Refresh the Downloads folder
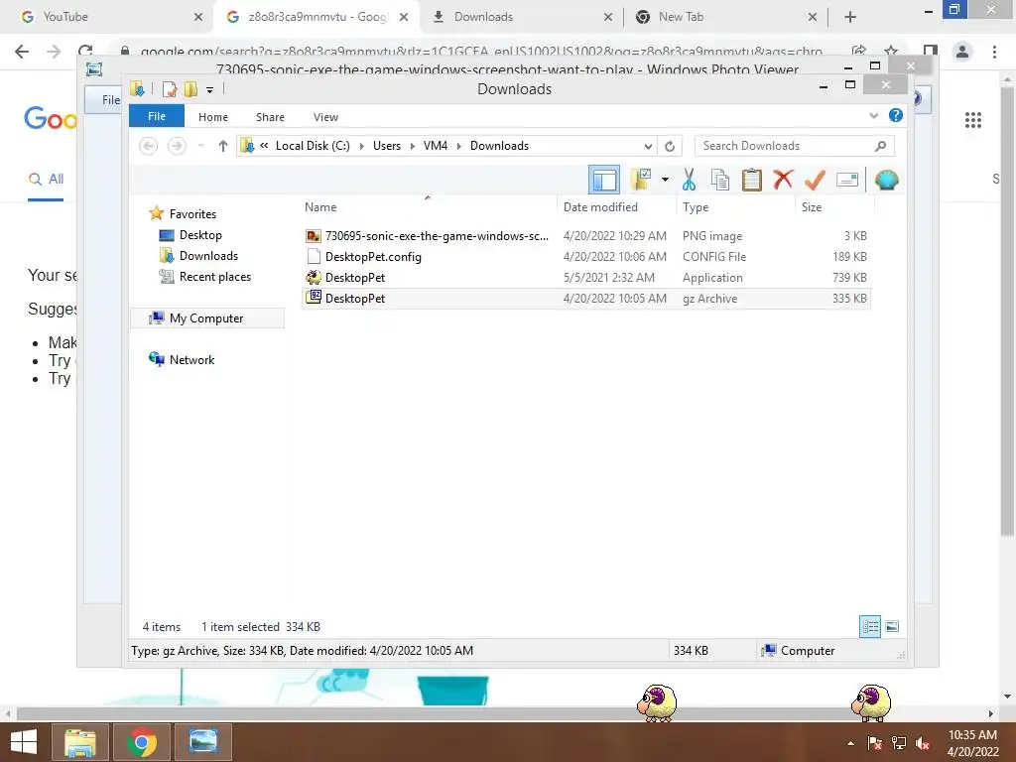The image size is (1016, 762). [670, 146]
